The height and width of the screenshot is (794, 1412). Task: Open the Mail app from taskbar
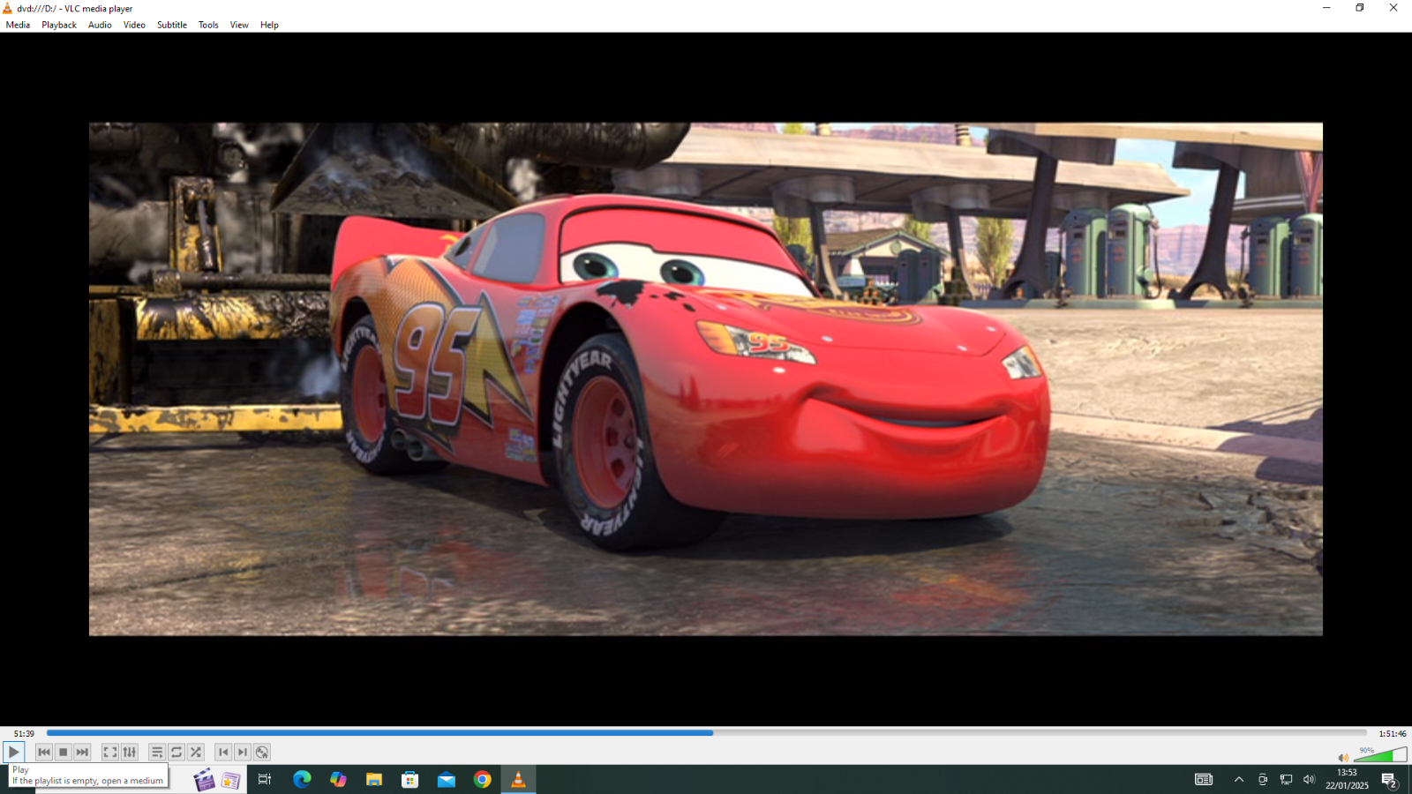point(447,779)
